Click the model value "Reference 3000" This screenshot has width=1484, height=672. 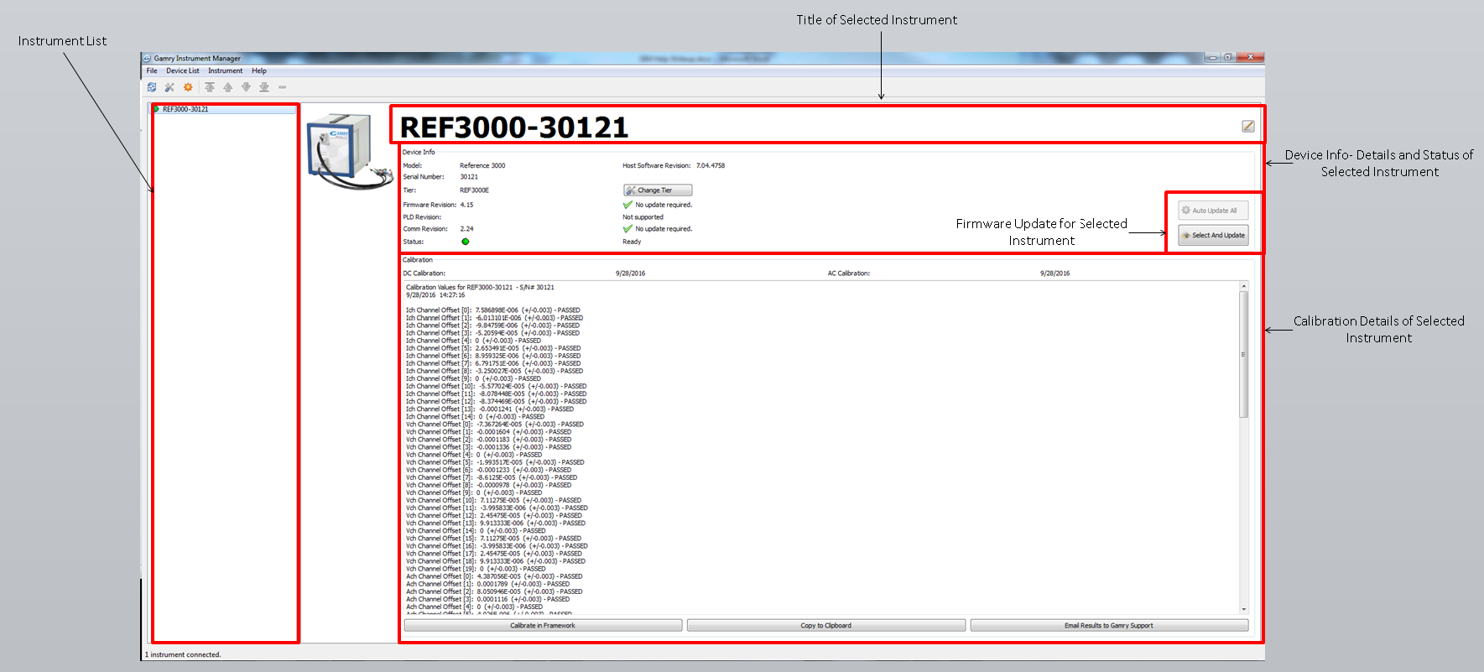(482, 166)
